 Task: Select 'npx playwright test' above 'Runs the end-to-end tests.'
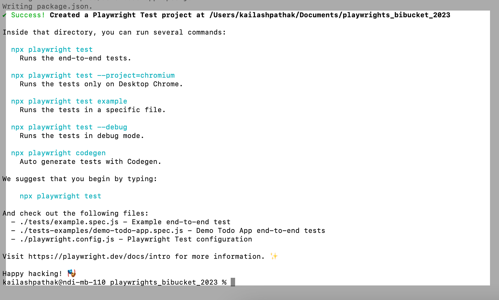[52, 50]
